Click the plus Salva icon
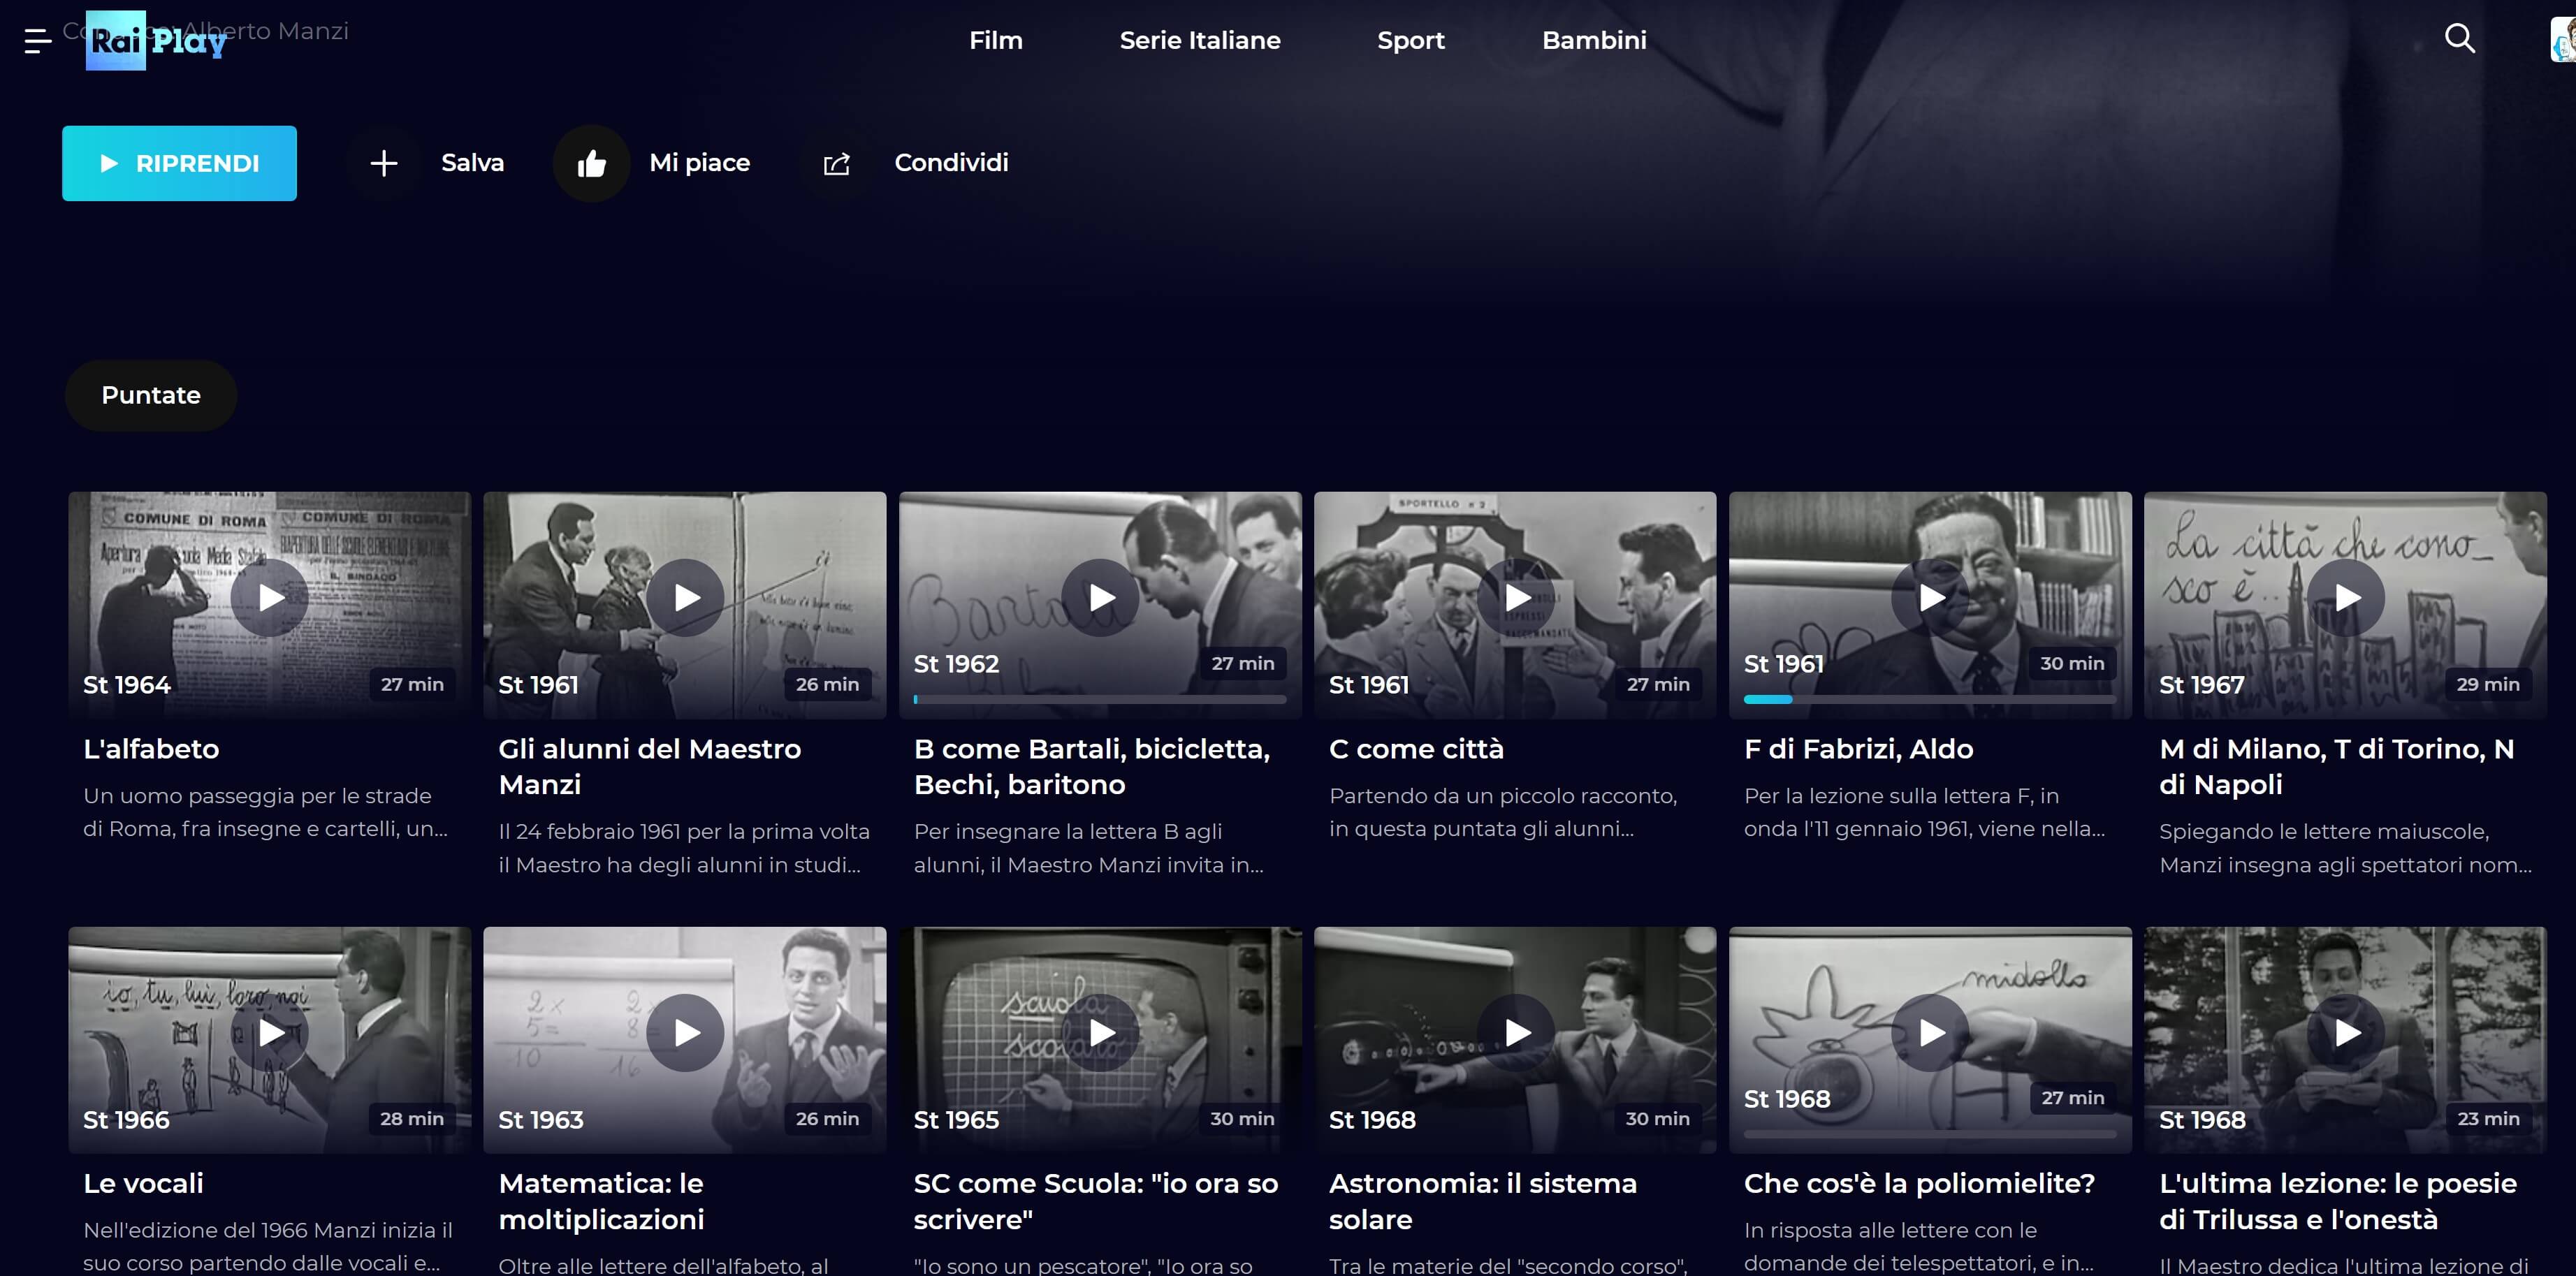2576x1276 pixels. 384,163
